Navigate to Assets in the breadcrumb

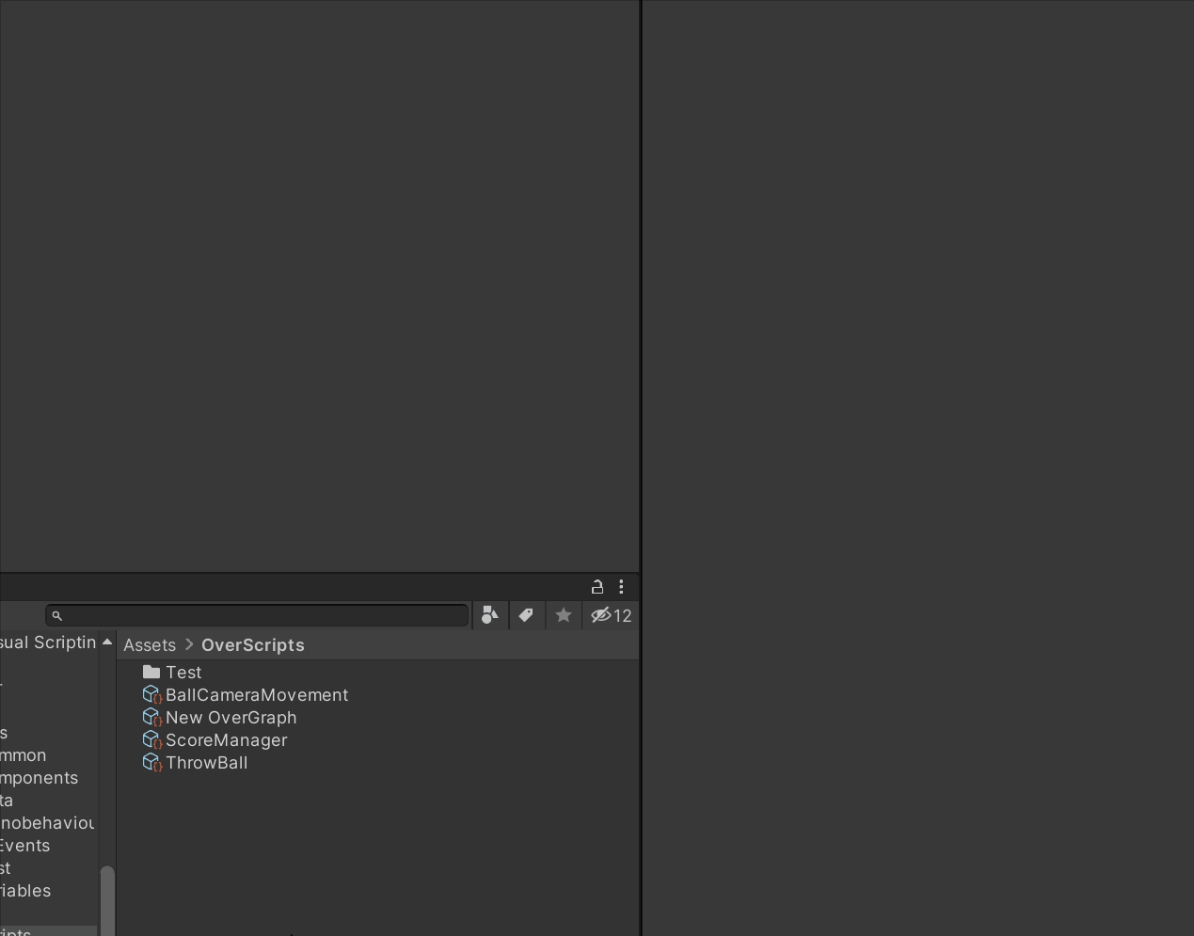coord(150,645)
